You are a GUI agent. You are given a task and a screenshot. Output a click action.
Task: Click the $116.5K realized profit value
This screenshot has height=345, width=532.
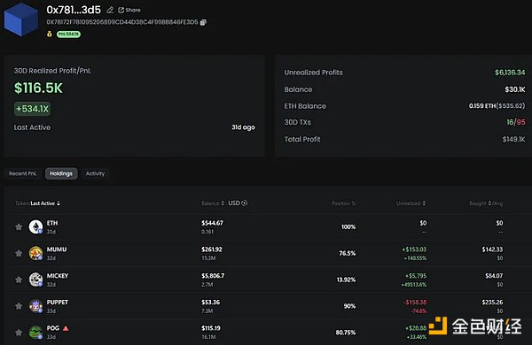[38, 88]
